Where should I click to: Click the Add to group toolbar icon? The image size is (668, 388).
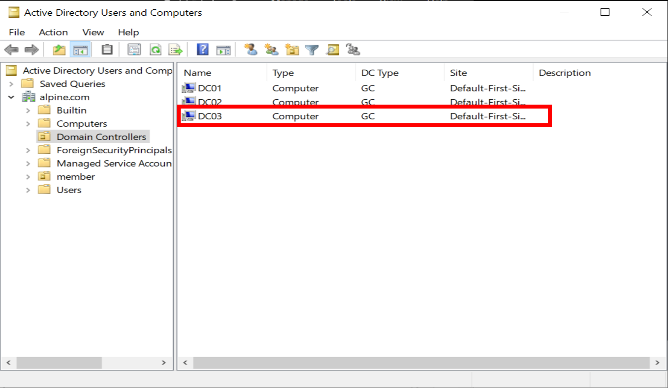pyautogui.click(x=353, y=50)
